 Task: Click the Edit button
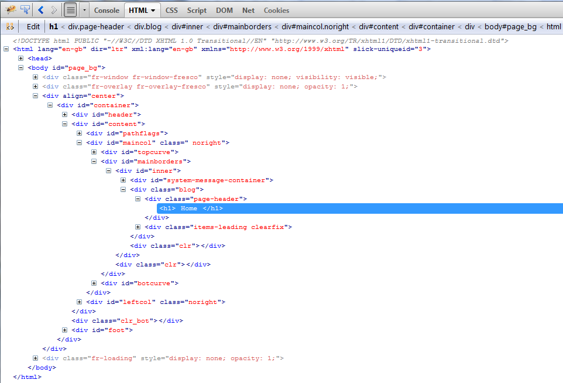[x=33, y=26]
